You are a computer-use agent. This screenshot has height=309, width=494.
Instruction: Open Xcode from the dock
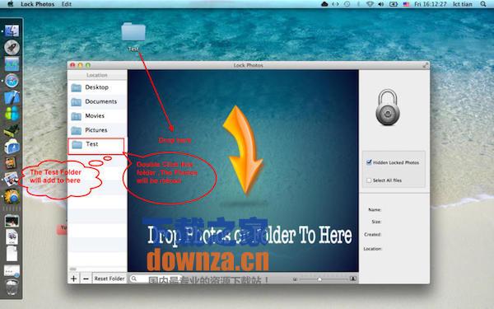pos(12,97)
